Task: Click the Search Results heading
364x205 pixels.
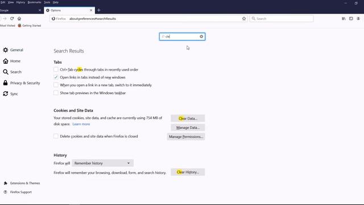Action: [69, 51]
